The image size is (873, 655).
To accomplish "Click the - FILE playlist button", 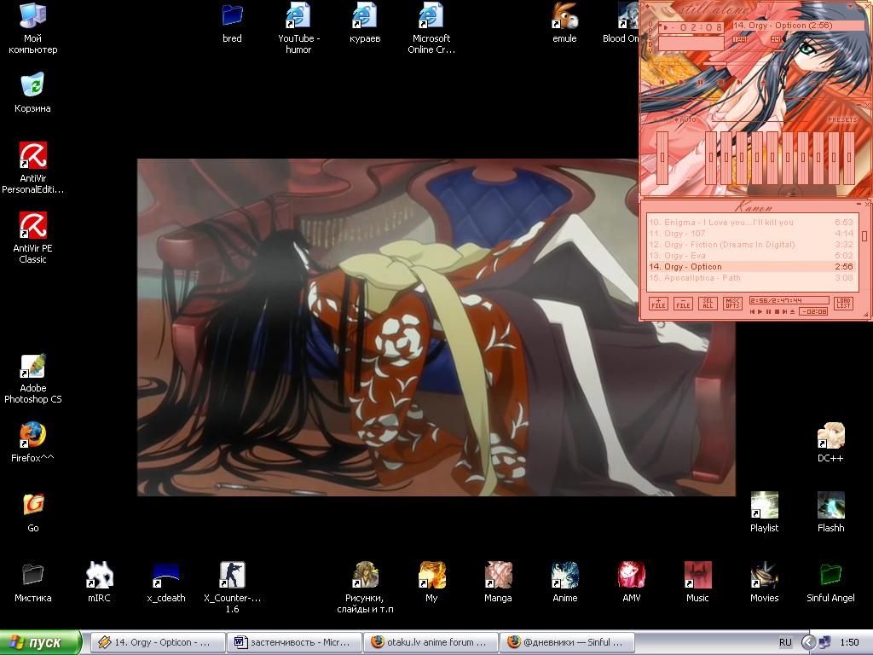I will 683,303.
